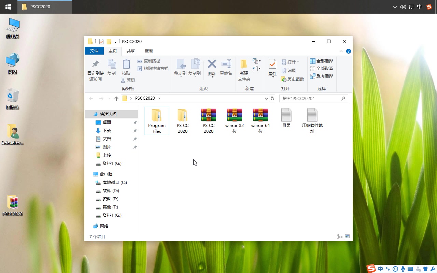Click History (历史记录) in ribbon

293,79
